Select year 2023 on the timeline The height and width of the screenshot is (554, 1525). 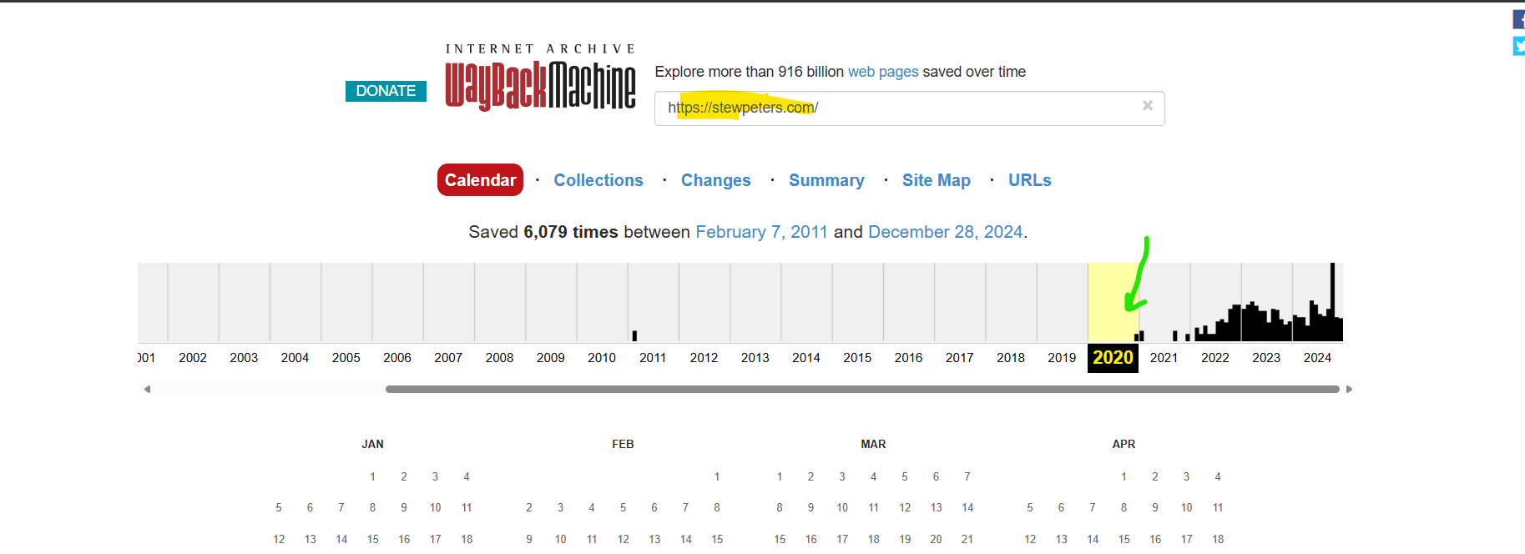(1266, 357)
